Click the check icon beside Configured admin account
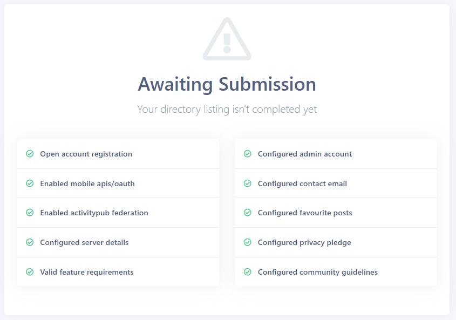The width and height of the screenshot is (456, 320). tap(248, 154)
